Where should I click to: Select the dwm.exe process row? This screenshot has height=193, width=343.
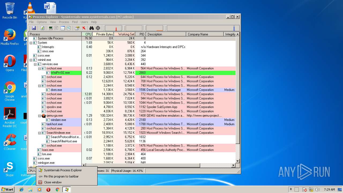(x=132, y=90)
